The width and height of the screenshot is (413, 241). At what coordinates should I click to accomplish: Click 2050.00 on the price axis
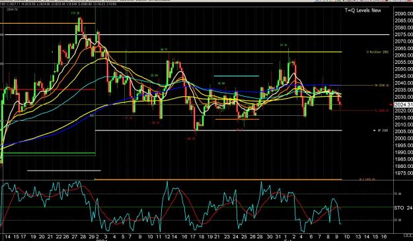coord(404,69)
